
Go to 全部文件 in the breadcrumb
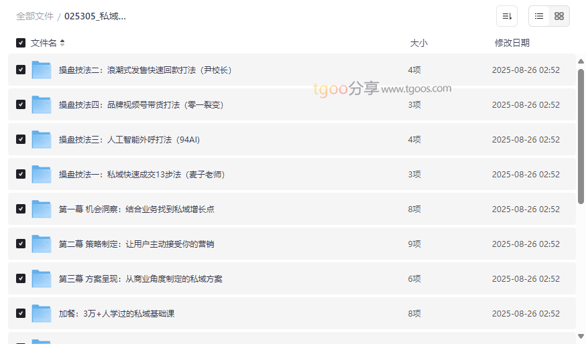pos(35,16)
